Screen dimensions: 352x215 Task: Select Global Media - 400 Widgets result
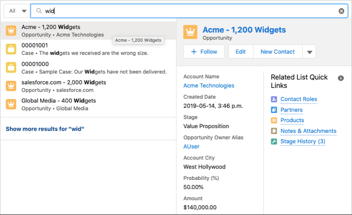click(89, 104)
